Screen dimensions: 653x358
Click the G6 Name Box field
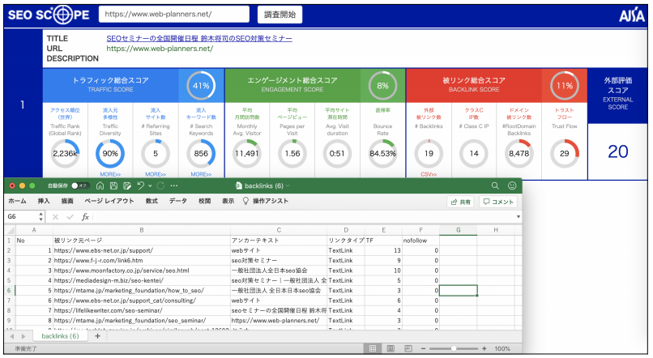point(21,217)
